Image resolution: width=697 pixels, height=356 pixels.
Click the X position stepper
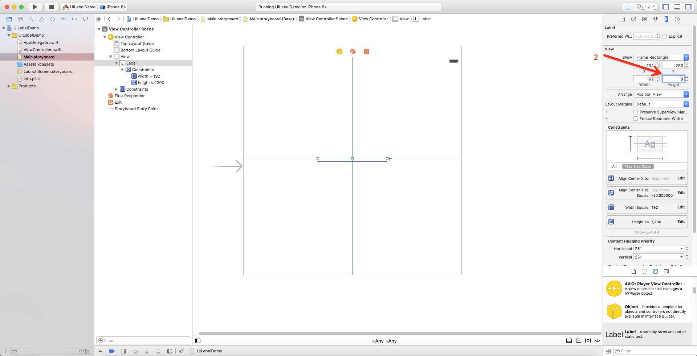(657, 66)
